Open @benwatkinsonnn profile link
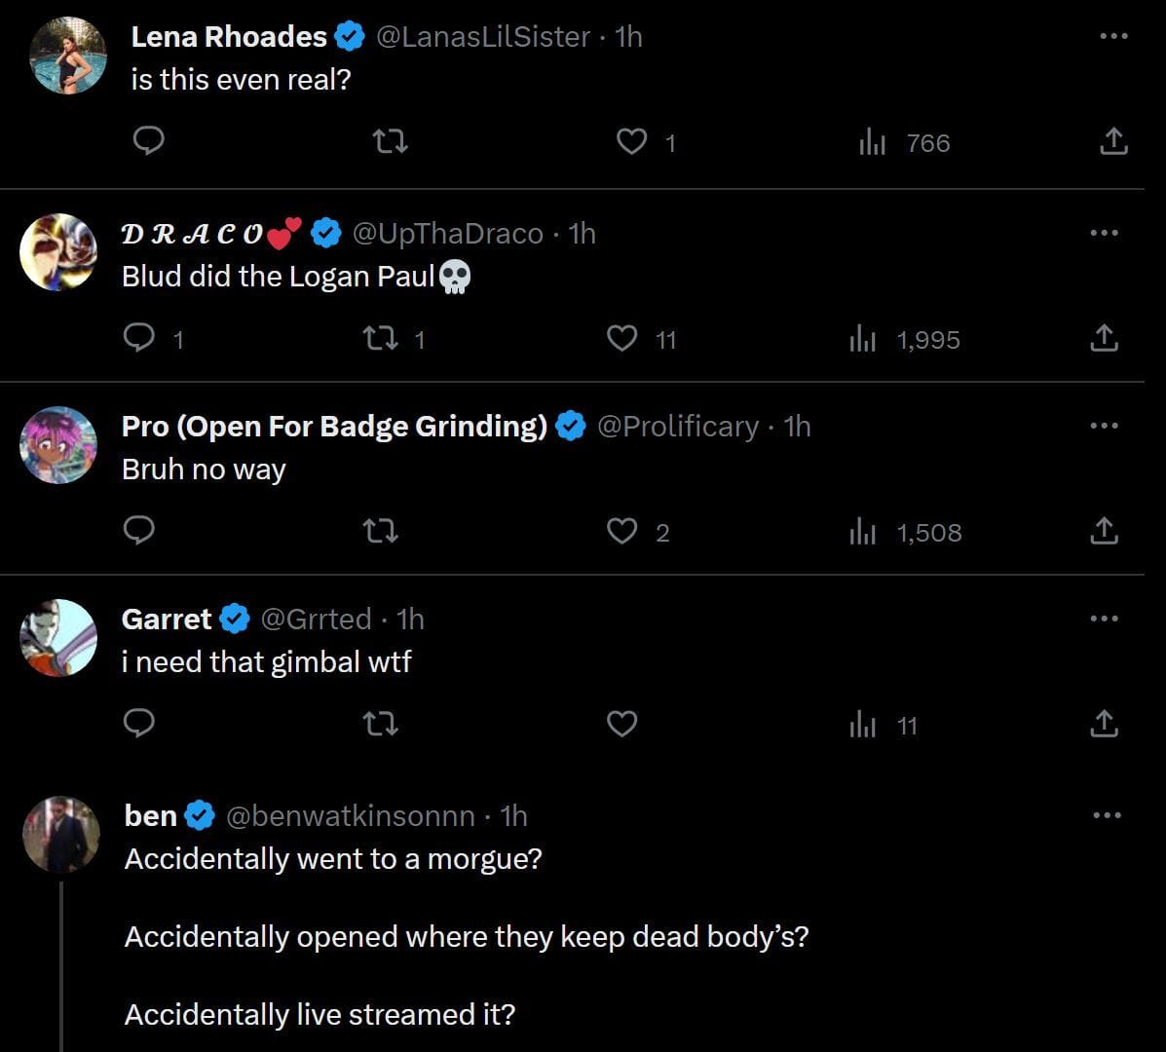Viewport: 1166px width, 1052px height. pos(351,815)
